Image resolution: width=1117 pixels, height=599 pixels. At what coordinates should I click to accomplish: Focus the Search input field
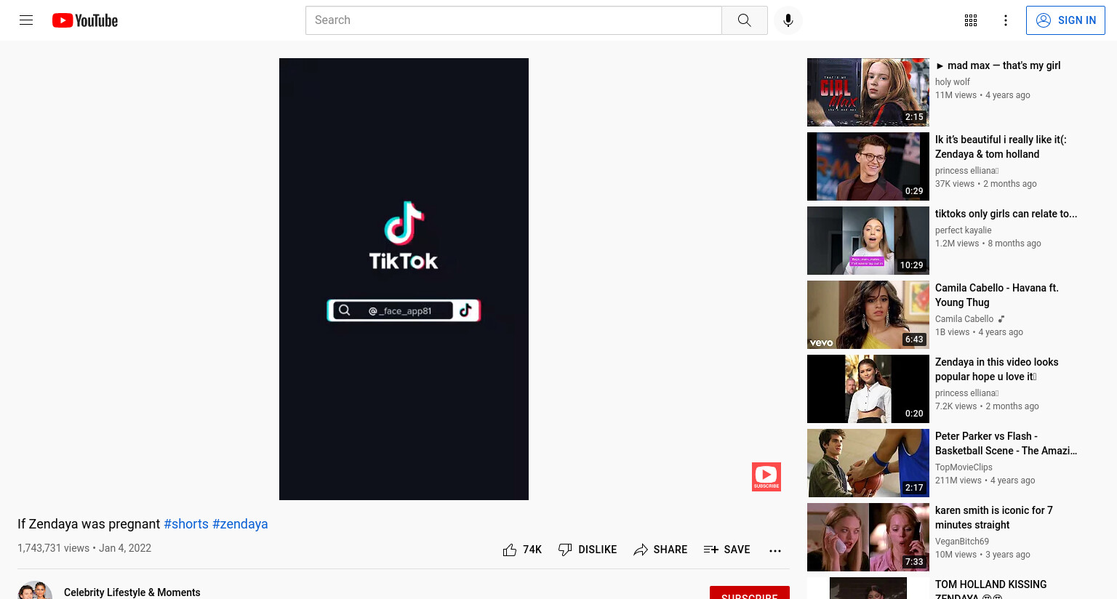pyautogui.click(x=513, y=20)
